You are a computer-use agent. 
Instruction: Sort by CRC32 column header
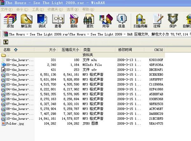pyautogui.click(x=155, y=50)
